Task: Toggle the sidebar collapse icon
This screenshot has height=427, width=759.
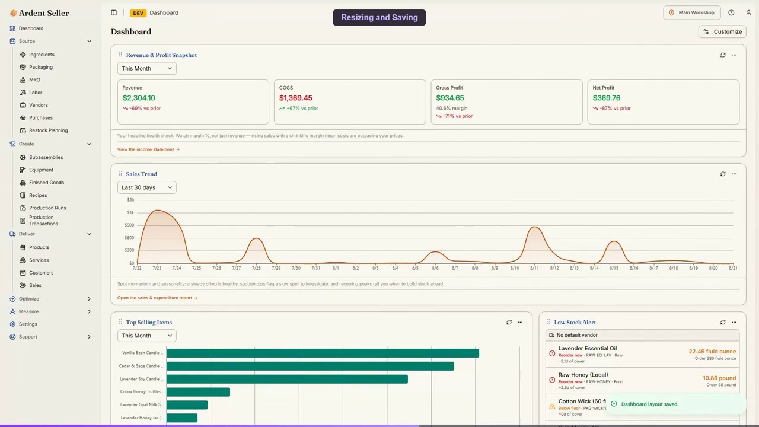Action: point(114,12)
